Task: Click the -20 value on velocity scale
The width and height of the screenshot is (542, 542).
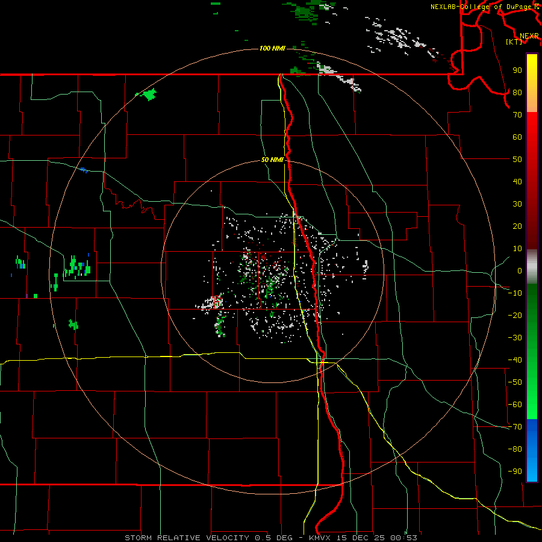Action: tap(515, 316)
